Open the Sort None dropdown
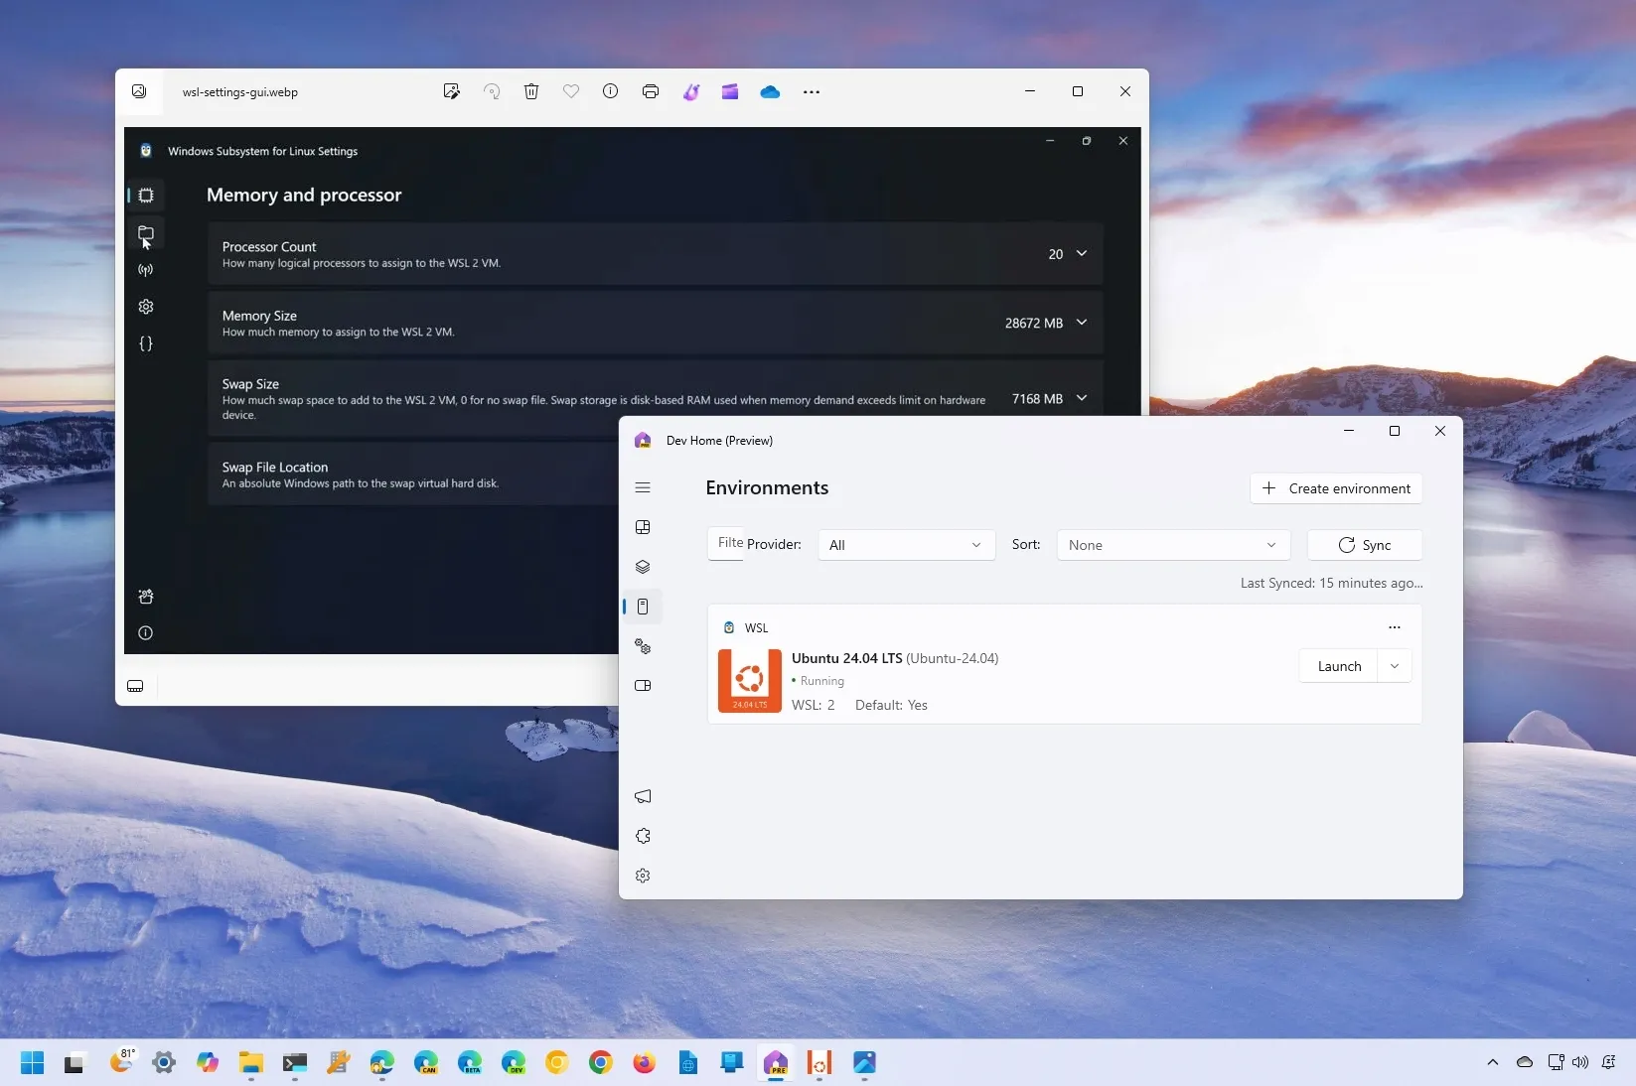 pos(1172,545)
